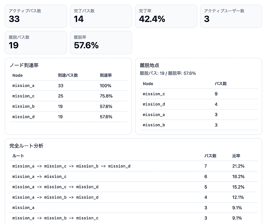Select the 完了パス数 card showing 14

[x=101, y=16]
